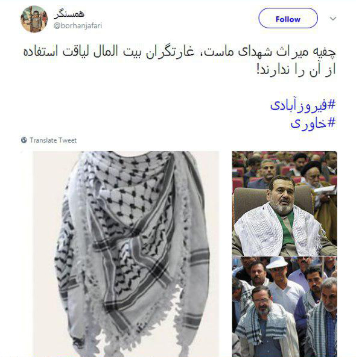Open the large keffiyeh scarf image
This screenshot has width=356, height=357.
click(126, 254)
